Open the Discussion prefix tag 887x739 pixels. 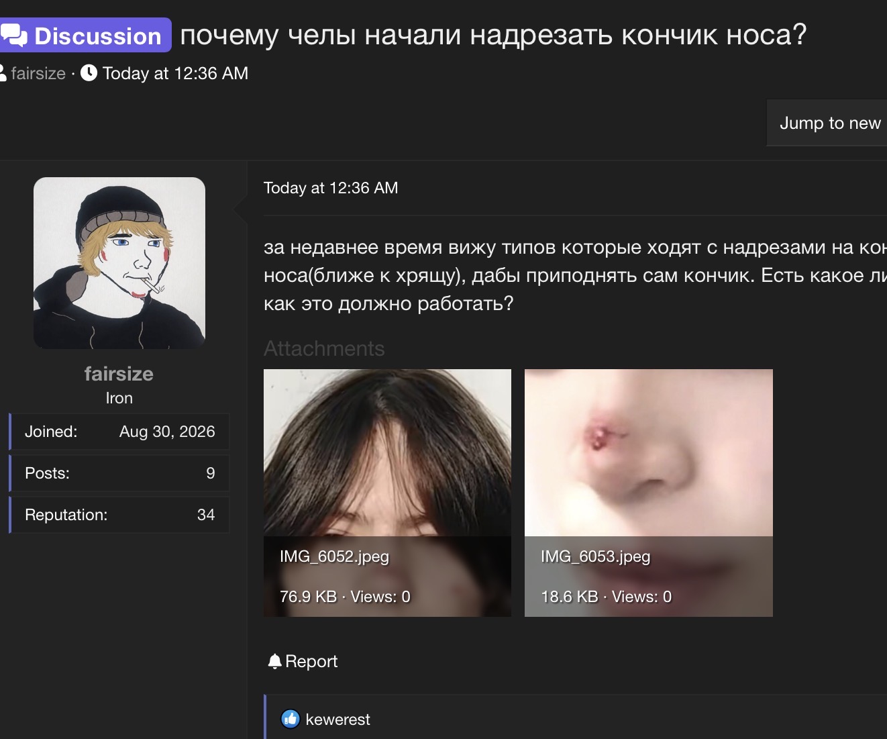pyautogui.click(x=85, y=35)
